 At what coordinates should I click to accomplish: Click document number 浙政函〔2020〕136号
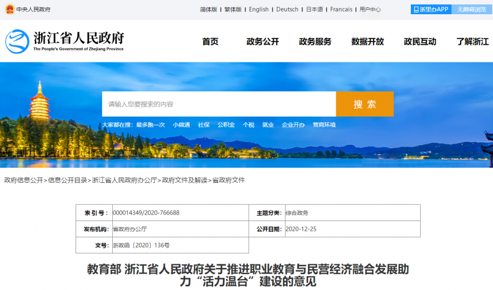pos(141,245)
